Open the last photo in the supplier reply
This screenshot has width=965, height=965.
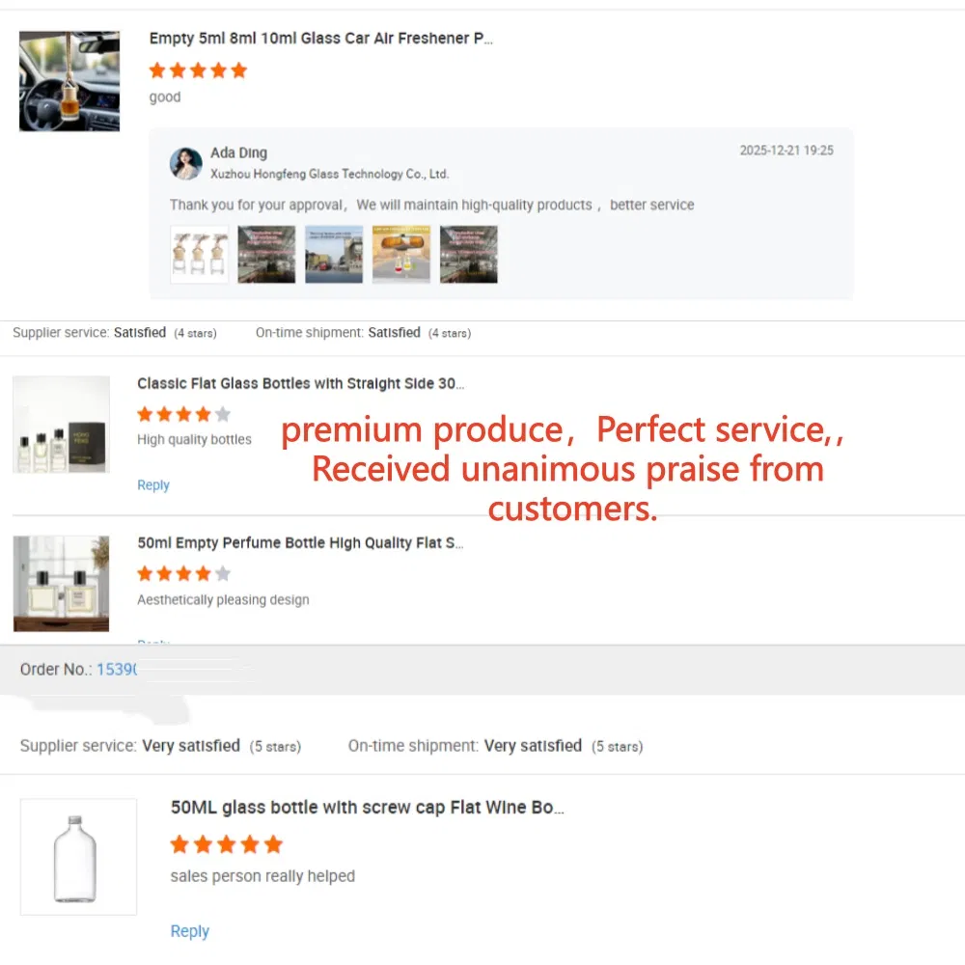coord(469,255)
